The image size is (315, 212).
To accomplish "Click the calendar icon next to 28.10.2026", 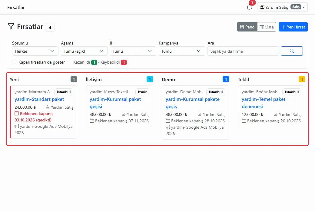I will click(168, 121).
